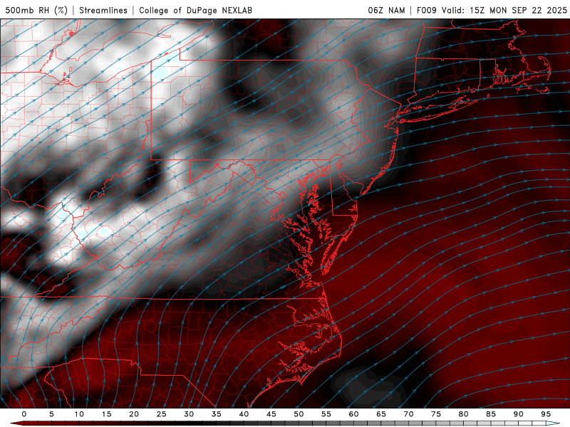Click the 65 tick label on the legend
The image size is (570, 427).
[381, 414]
